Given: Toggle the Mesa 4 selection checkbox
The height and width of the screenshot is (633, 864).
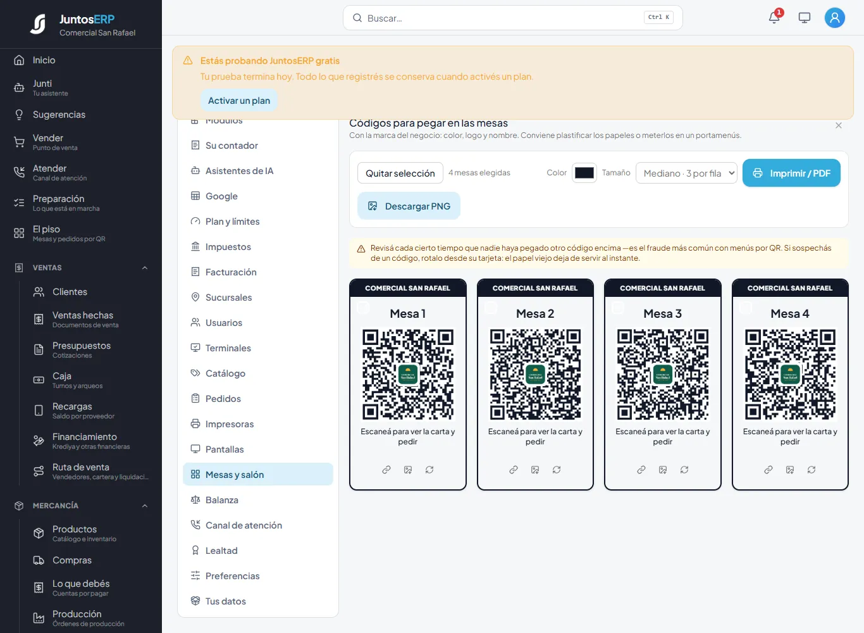Looking at the screenshot, I should pos(746,308).
